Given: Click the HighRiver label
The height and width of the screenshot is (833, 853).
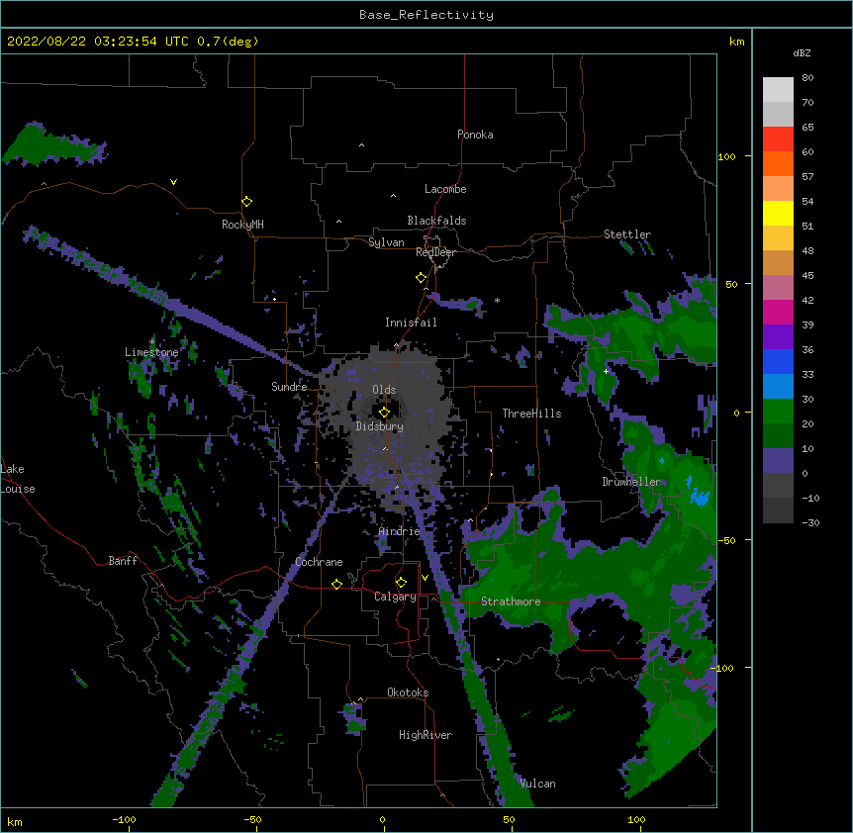Looking at the screenshot, I should pos(426,735).
